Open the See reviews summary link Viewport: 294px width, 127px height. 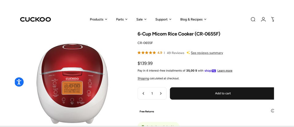coord(207,53)
